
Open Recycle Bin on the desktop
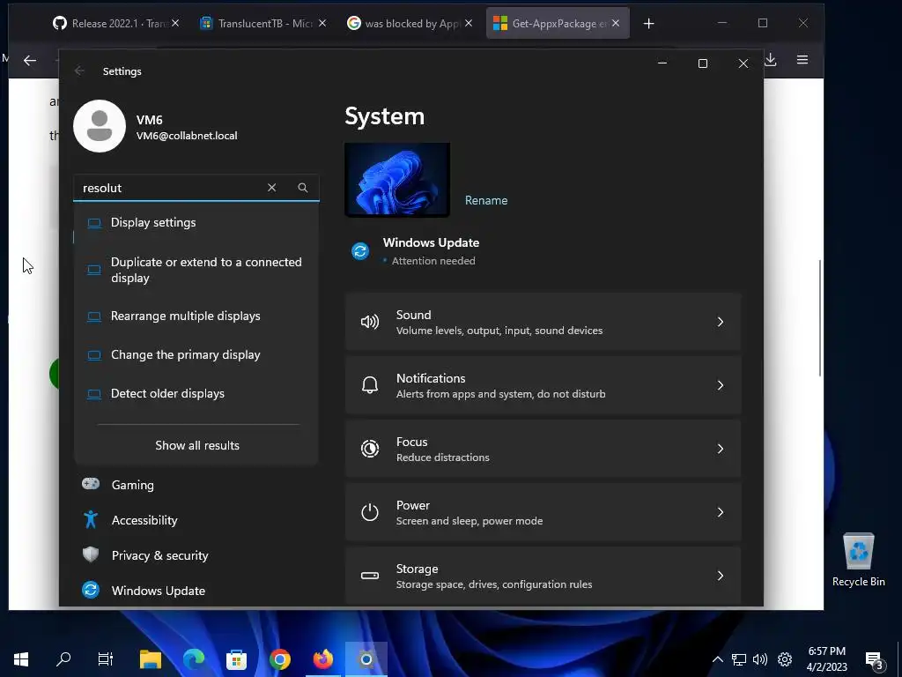(858, 560)
